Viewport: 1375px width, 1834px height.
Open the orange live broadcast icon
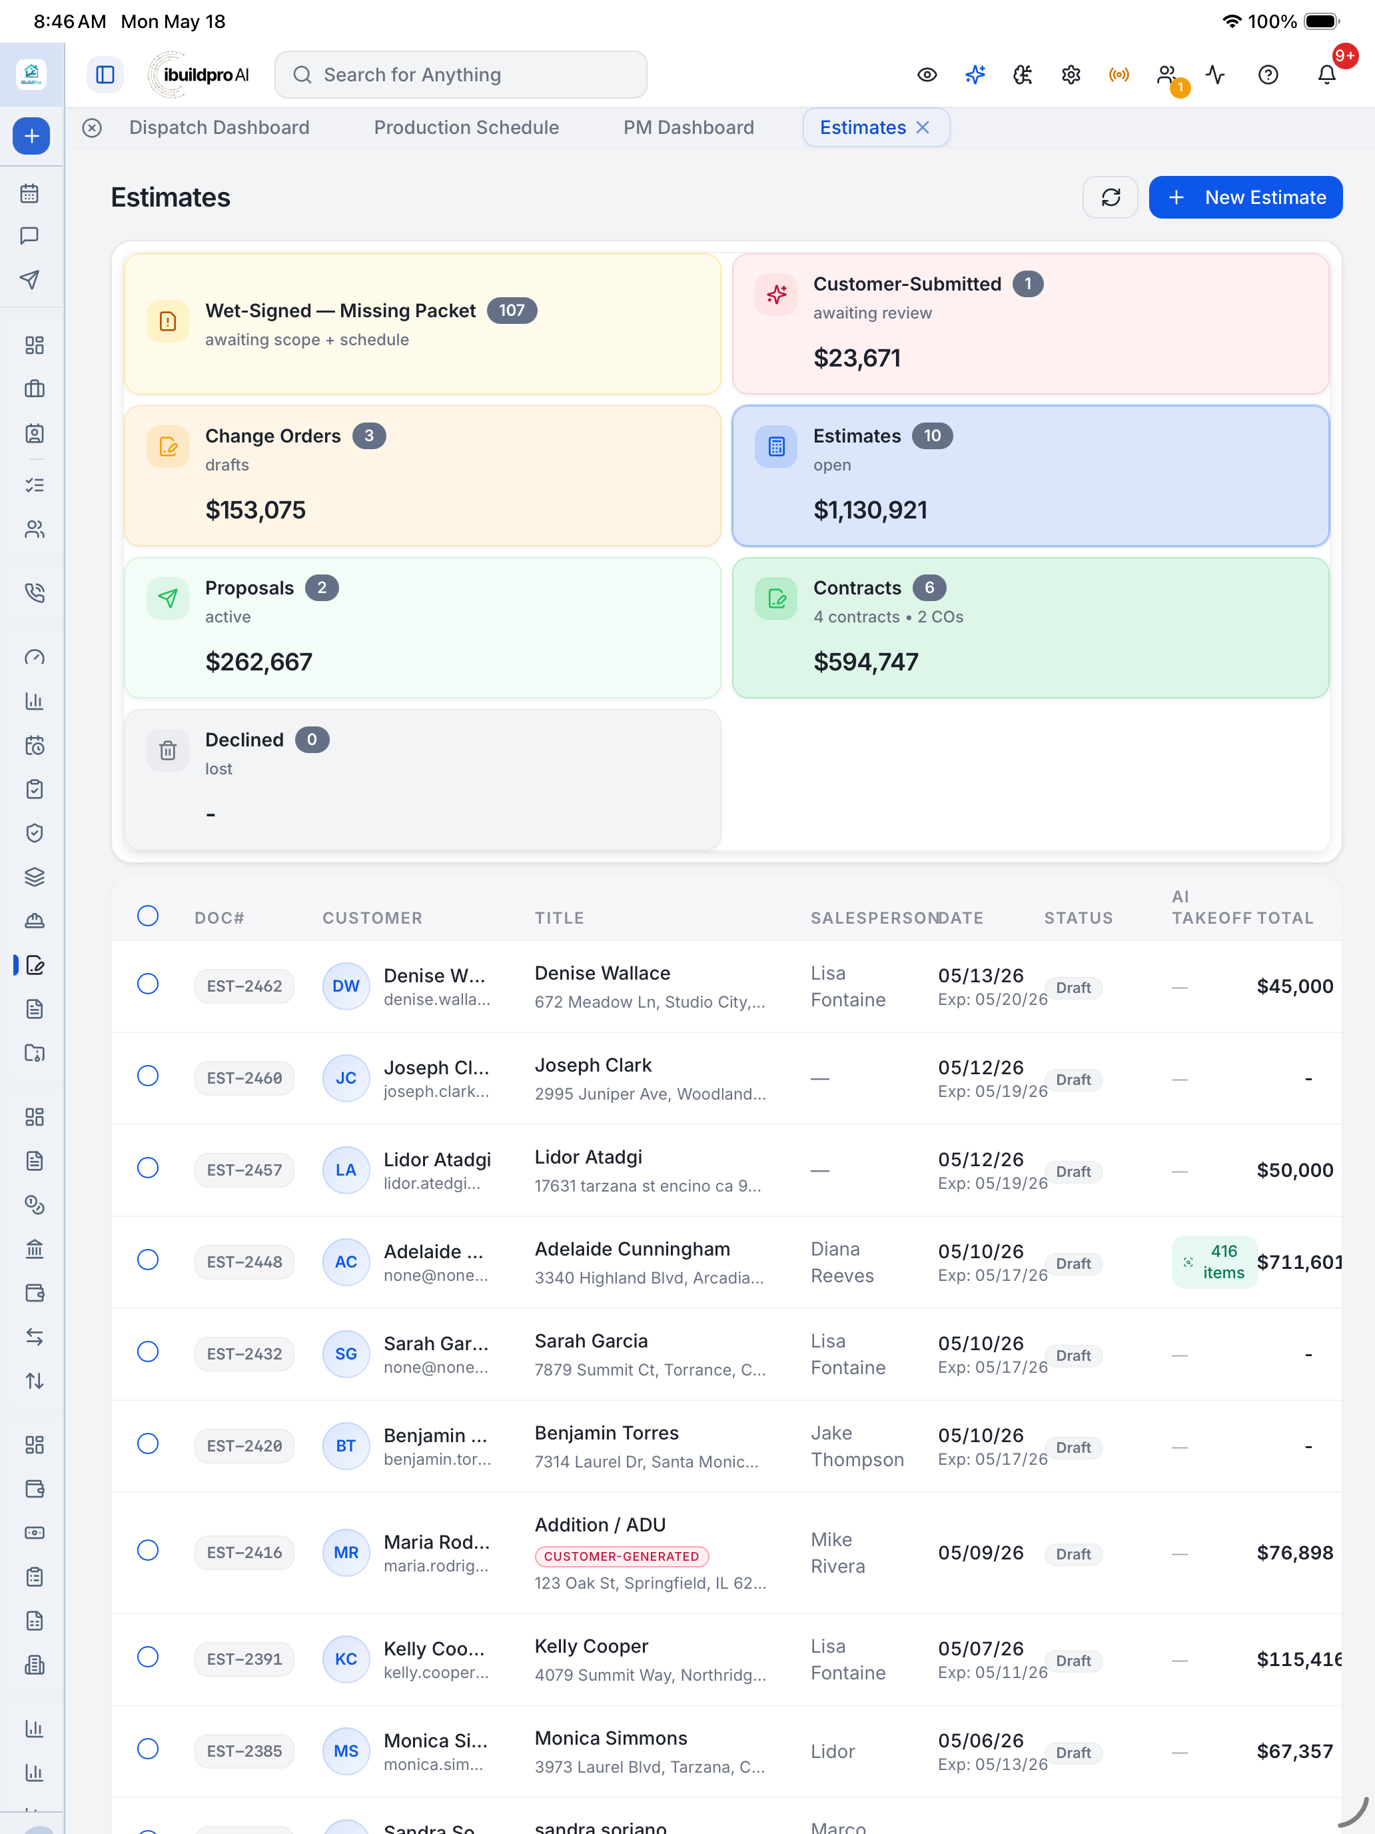point(1119,75)
